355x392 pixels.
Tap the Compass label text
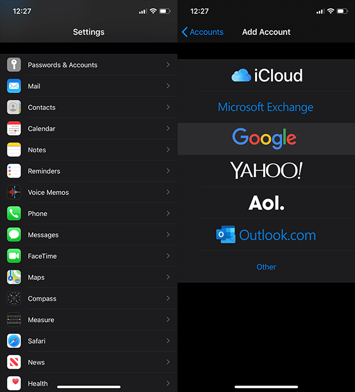click(x=42, y=299)
